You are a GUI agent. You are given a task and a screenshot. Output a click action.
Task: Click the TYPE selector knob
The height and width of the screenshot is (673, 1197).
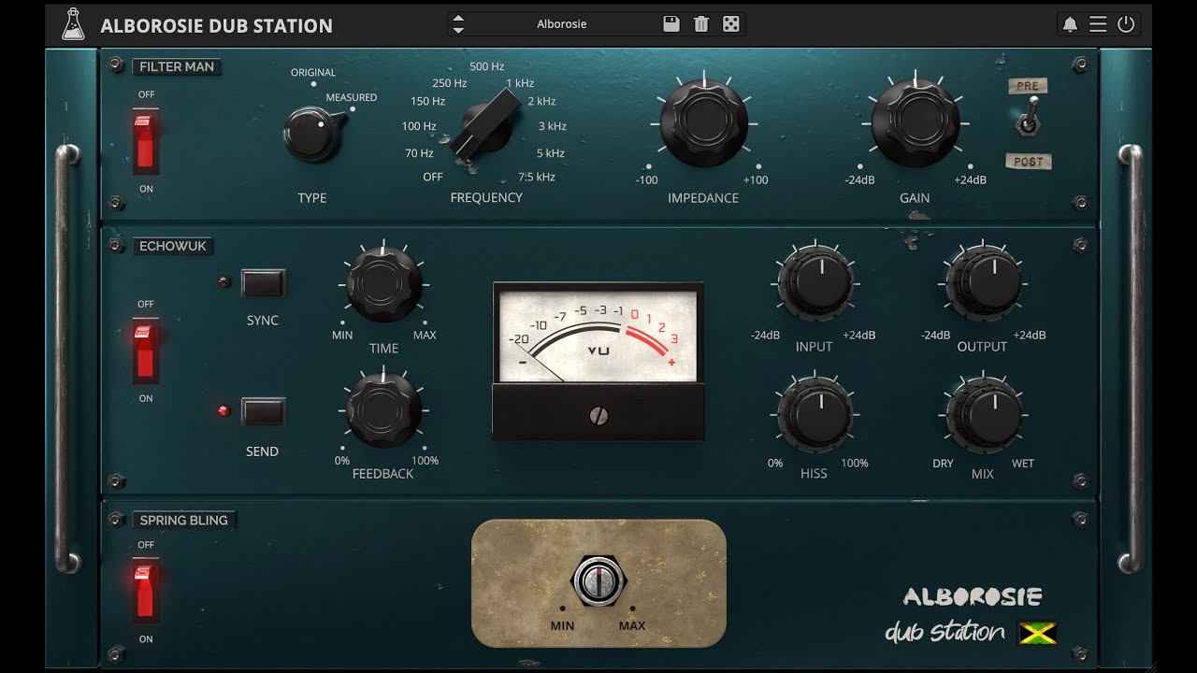coord(311,134)
